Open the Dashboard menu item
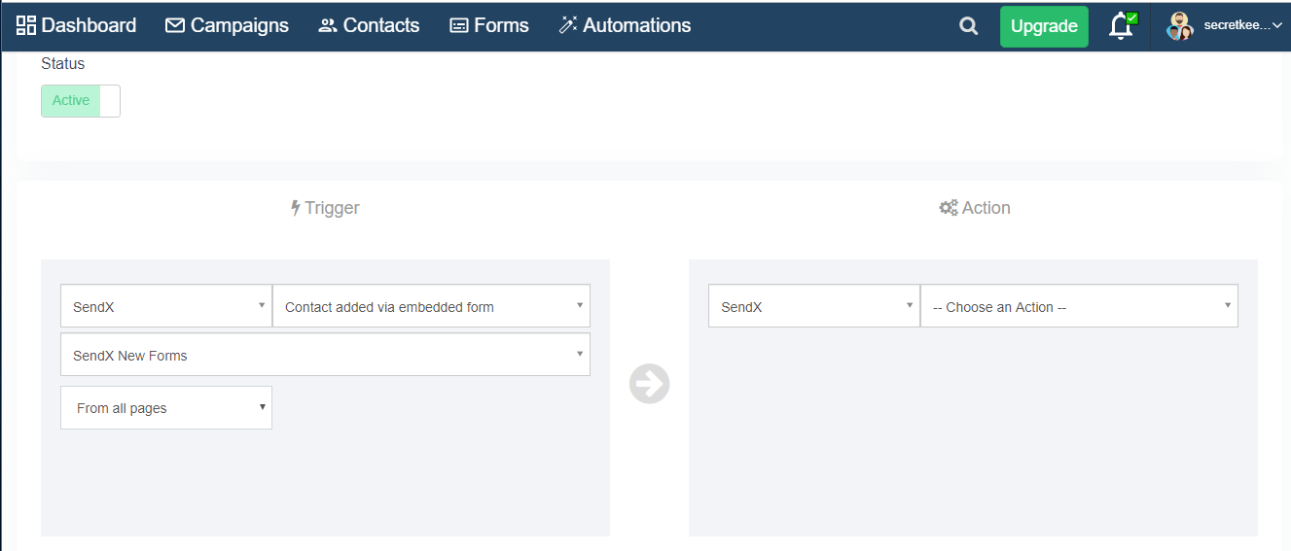Viewport: 1291px width, 551px height. [77, 25]
